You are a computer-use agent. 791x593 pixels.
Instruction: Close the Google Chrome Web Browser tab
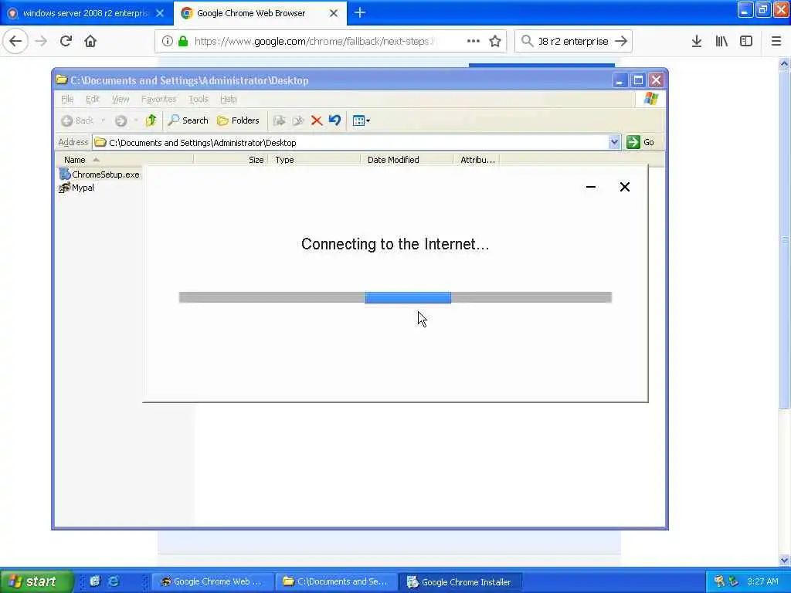[x=334, y=14]
